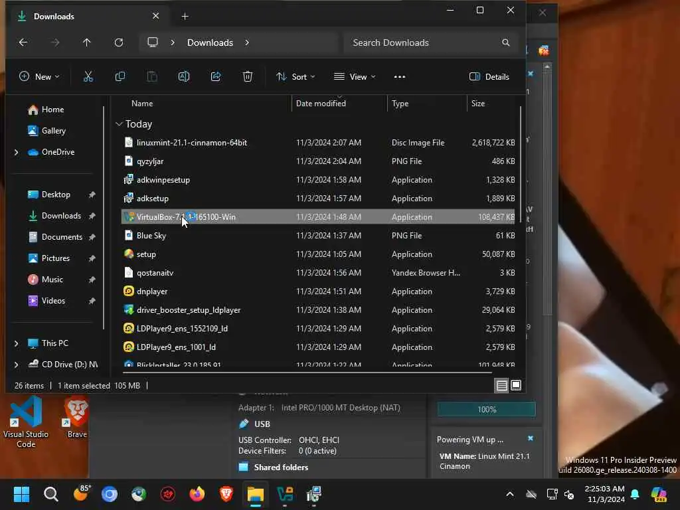
Task: Sort by the Name column header
Action: click(x=142, y=104)
